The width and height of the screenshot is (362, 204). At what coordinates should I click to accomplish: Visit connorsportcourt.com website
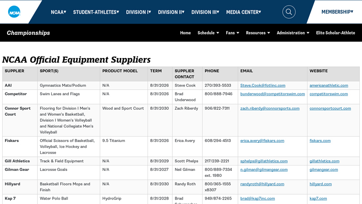[x=330, y=108]
